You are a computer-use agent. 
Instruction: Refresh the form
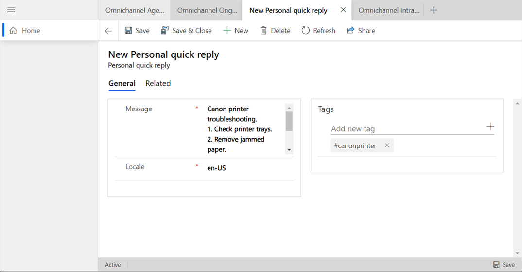[x=318, y=31]
